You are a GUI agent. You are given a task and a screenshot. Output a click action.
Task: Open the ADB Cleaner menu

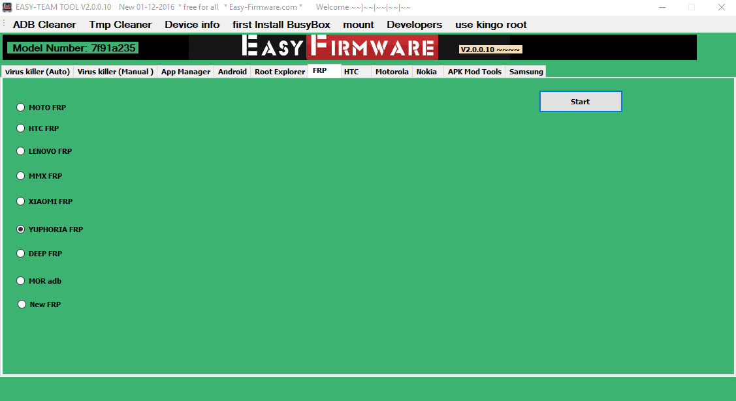click(44, 24)
